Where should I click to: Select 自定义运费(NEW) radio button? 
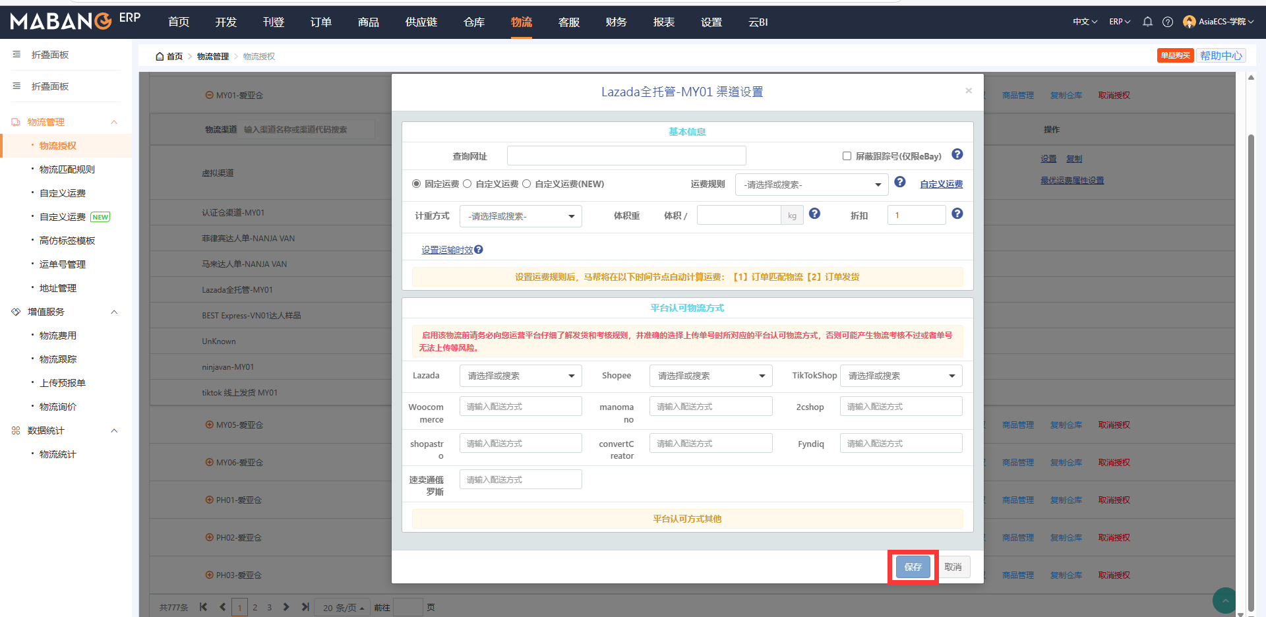pos(526,184)
